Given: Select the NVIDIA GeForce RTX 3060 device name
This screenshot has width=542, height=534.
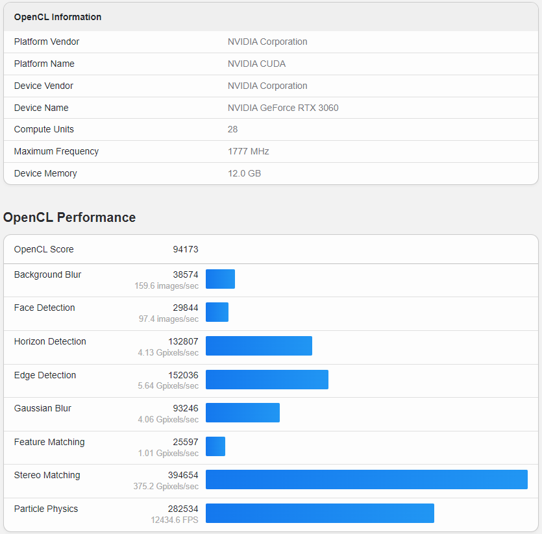Looking at the screenshot, I should coord(283,108).
